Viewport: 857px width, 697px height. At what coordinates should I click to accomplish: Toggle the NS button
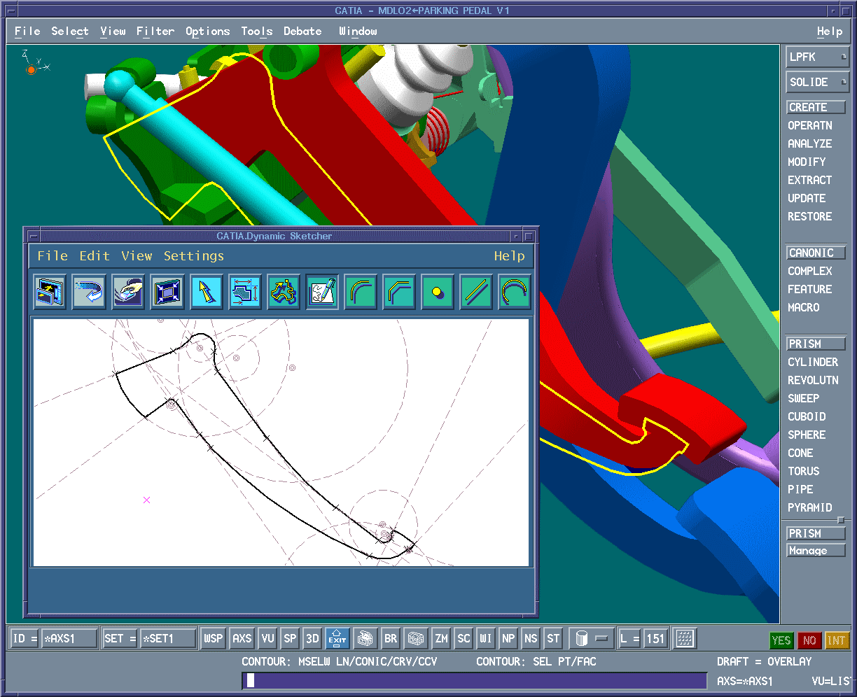(531, 638)
